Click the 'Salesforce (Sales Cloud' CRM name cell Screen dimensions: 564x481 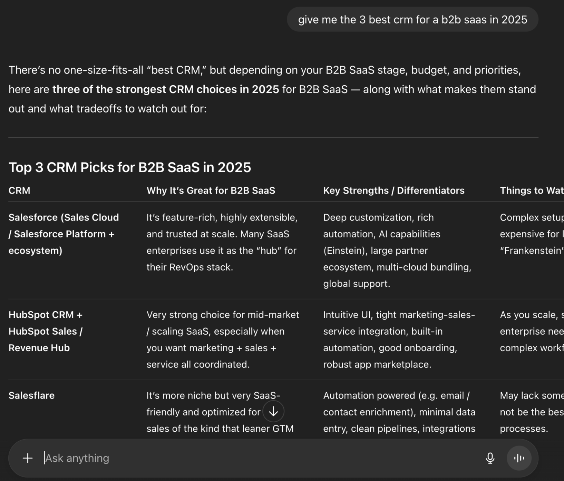tap(64, 234)
